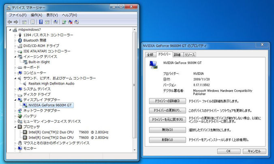Click the Uninstall red X toolbar icon

click(x=70, y=22)
